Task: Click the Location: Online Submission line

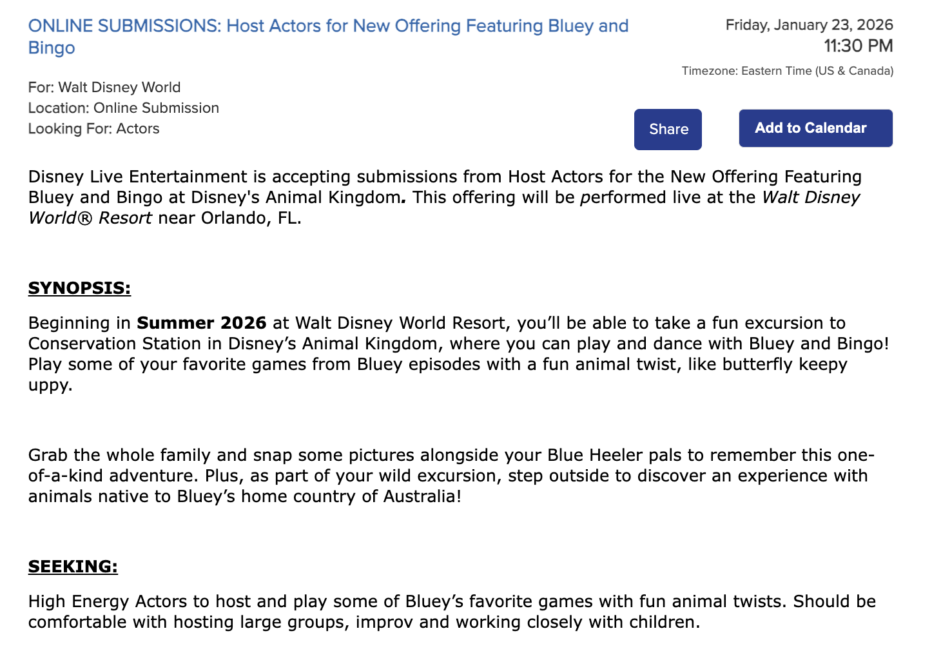Action: click(124, 108)
